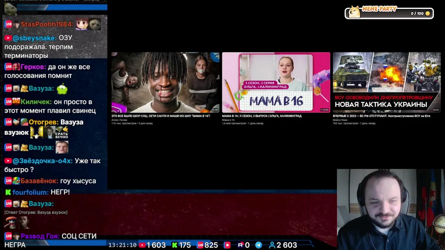Click message 'гоу хысуса' in chat

[x=78, y=181]
